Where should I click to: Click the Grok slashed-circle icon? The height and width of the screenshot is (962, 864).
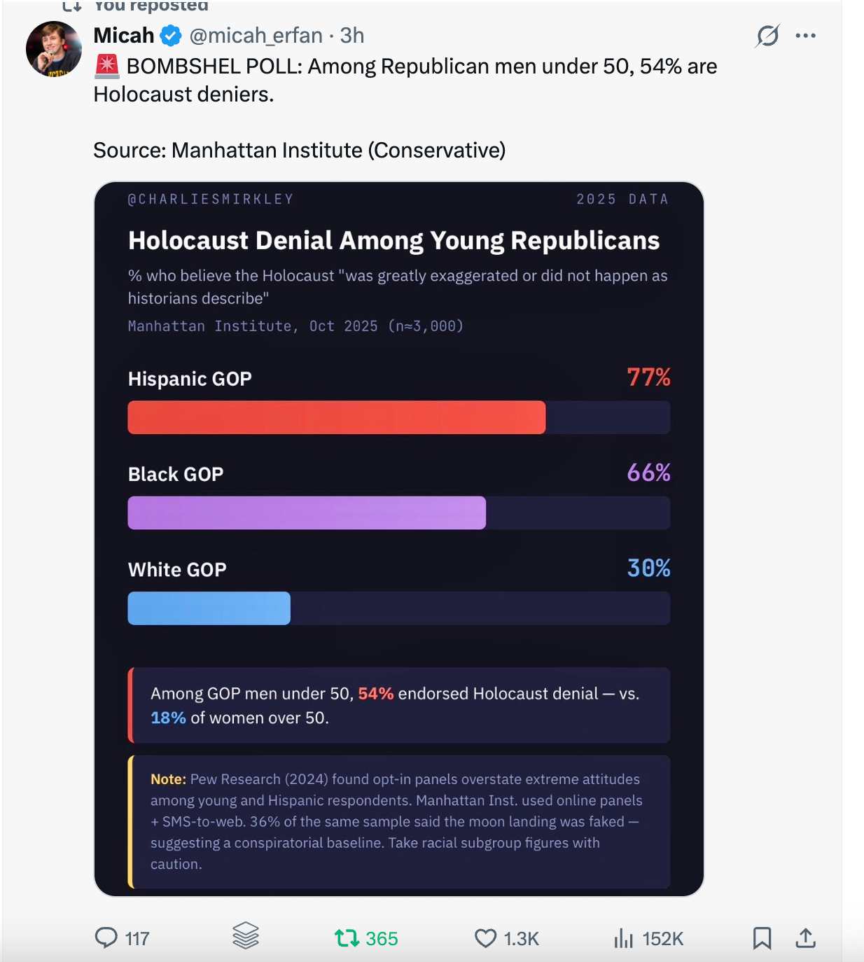coord(767,36)
